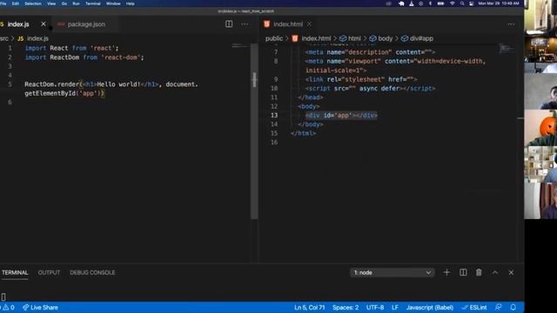Change end of line sequence LF

394,307
